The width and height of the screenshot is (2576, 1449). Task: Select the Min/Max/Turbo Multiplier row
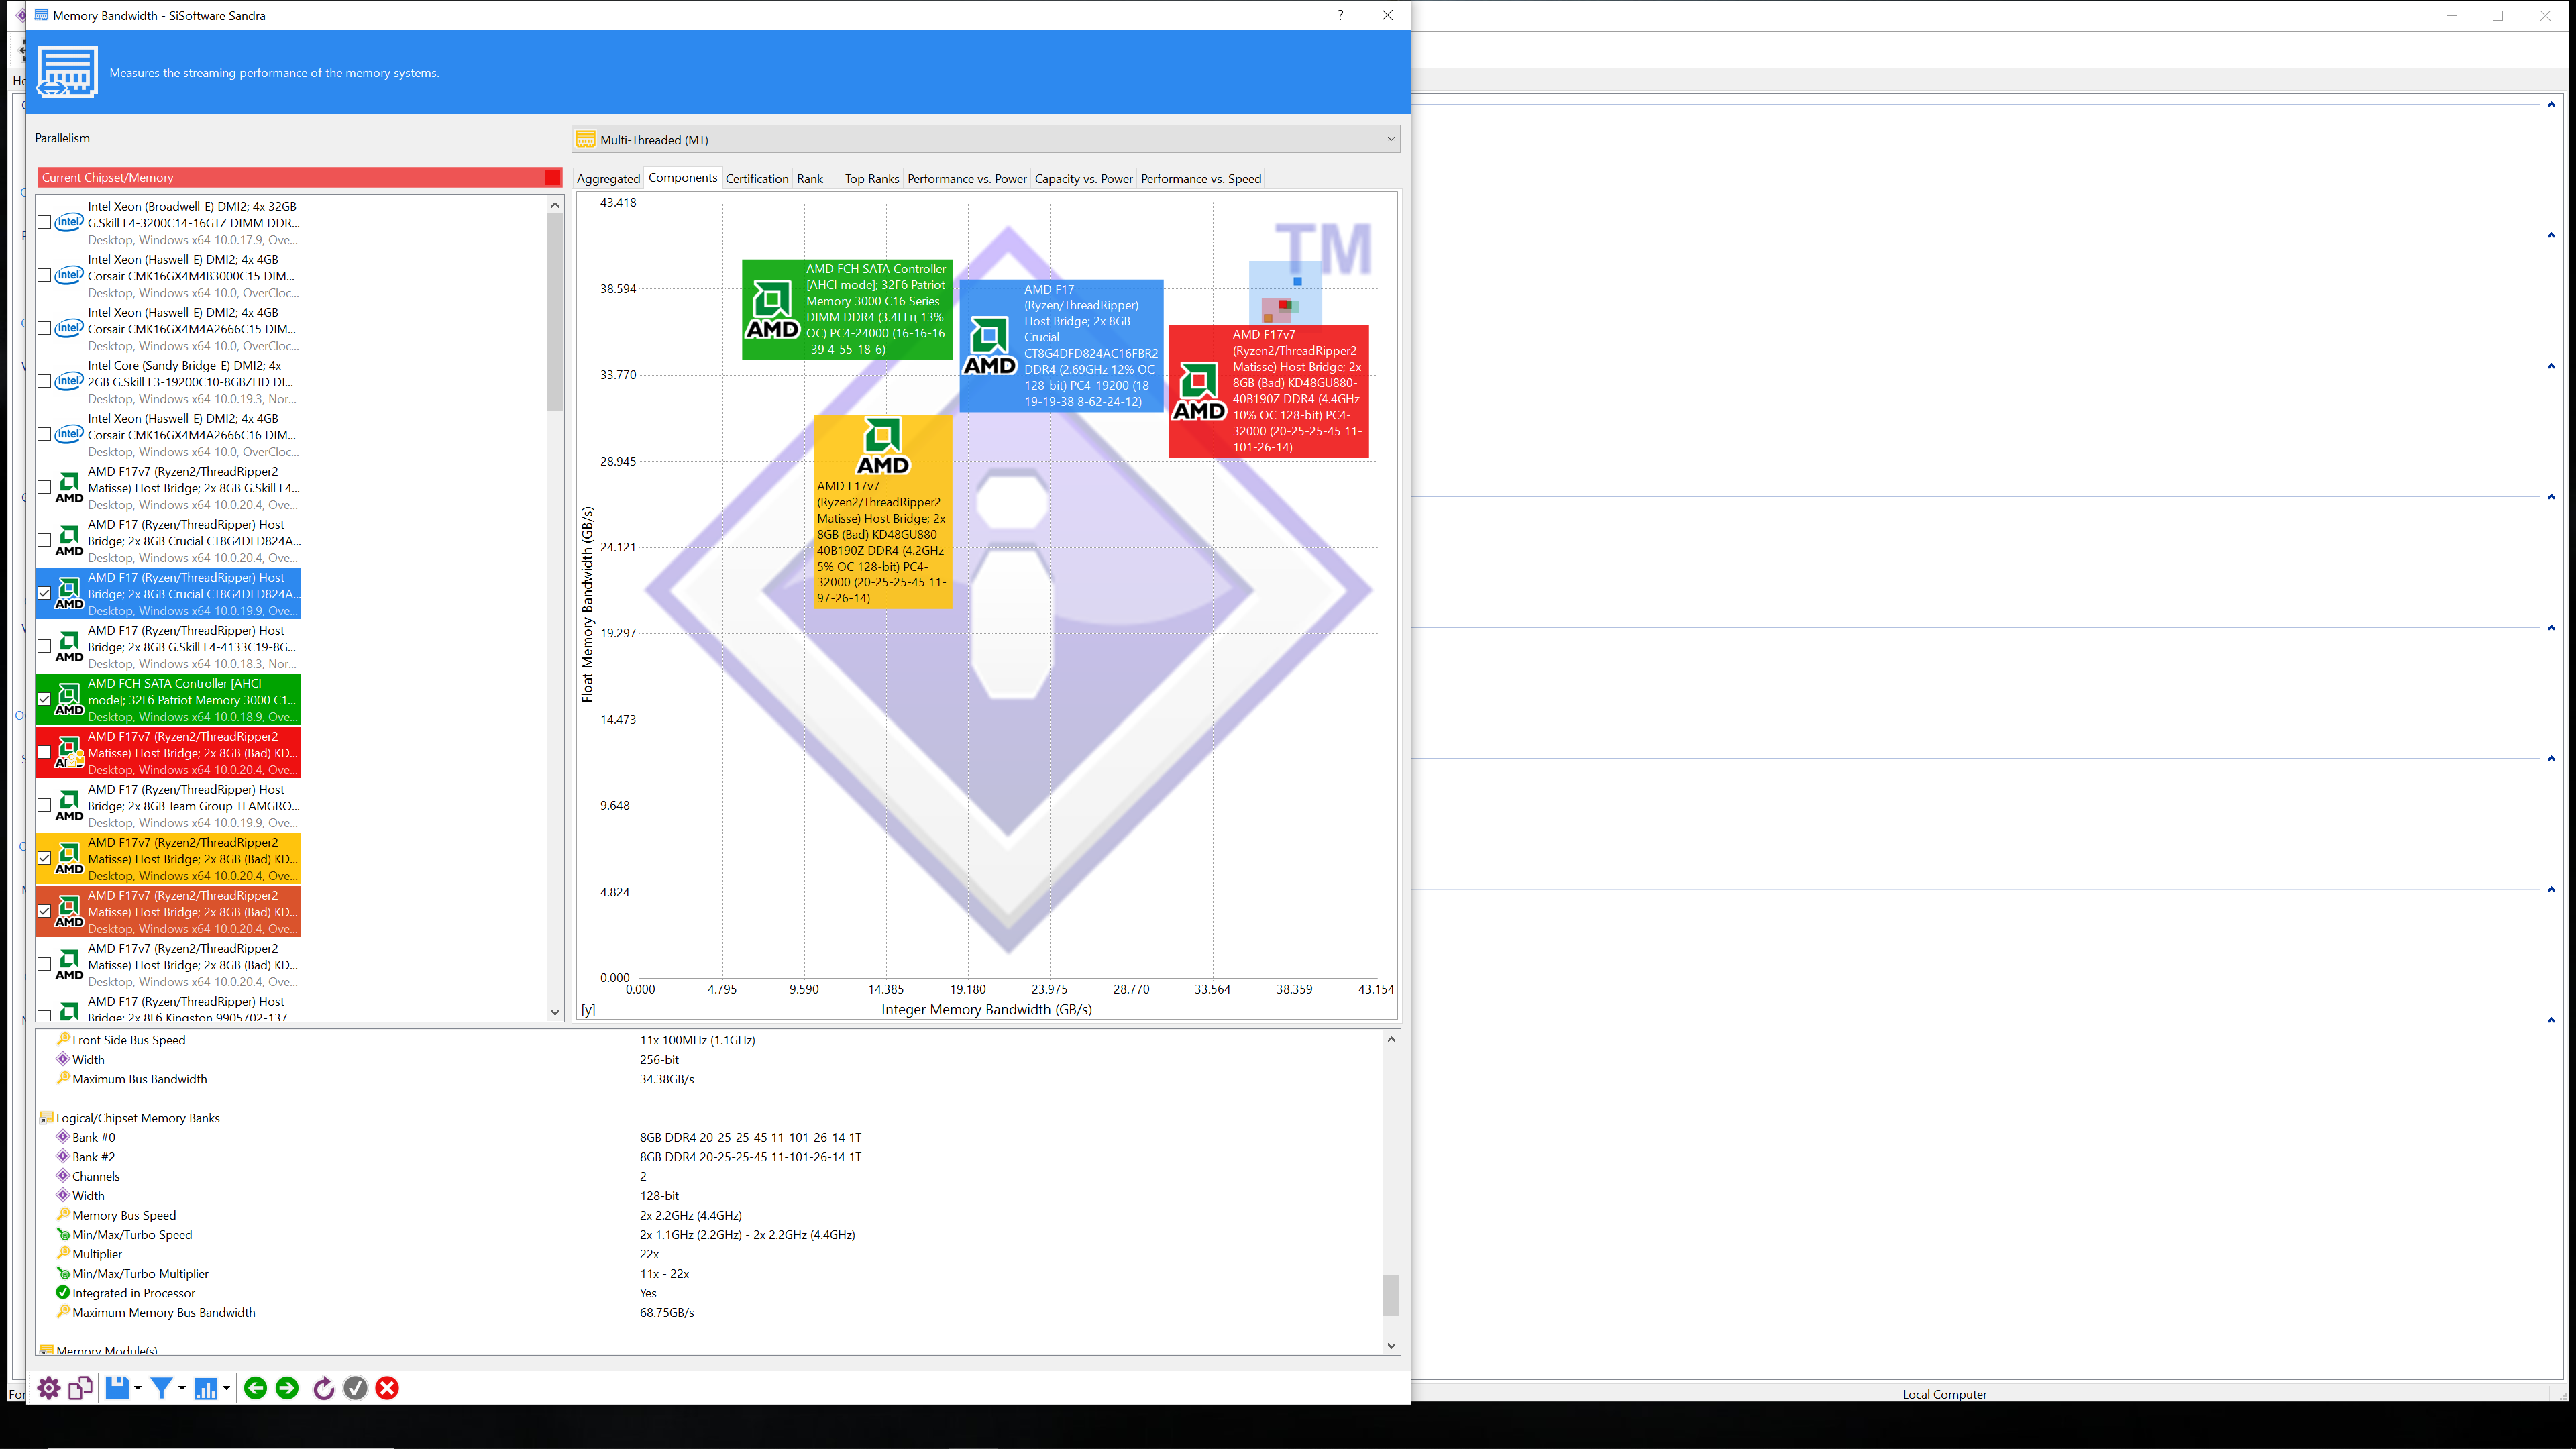coord(710,1273)
